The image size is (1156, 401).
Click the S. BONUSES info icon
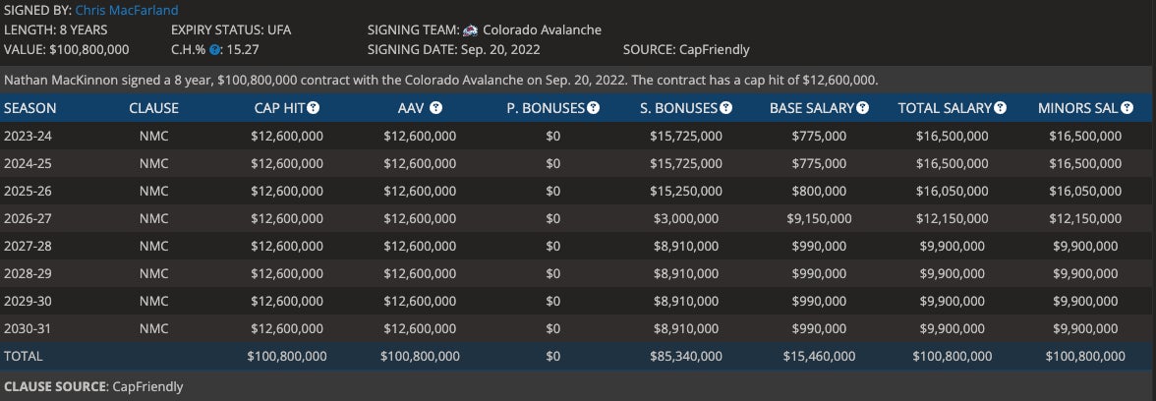pyautogui.click(x=725, y=108)
